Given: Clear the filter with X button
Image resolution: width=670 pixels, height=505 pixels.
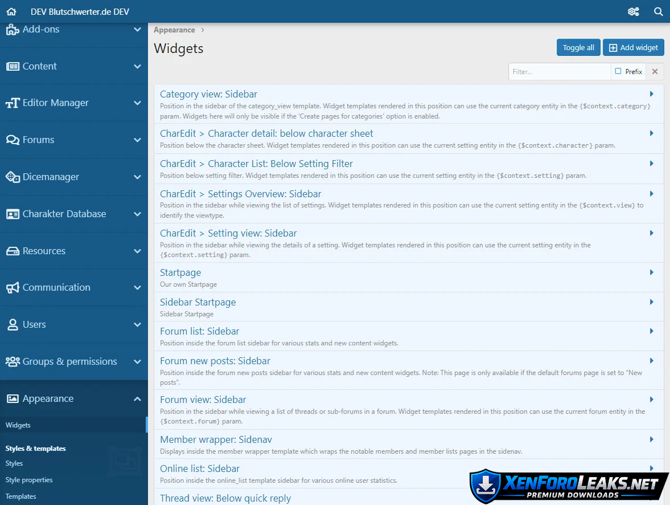Looking at the screenshot, I should 655,71.
